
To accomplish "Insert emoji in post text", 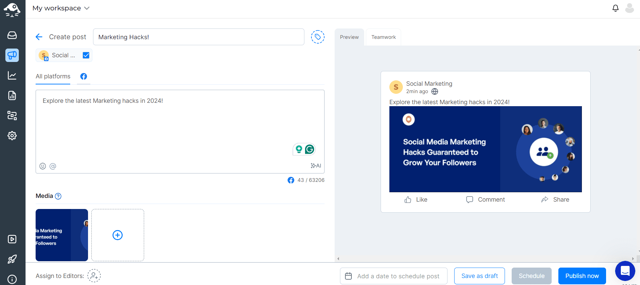I will coord(43,166).
